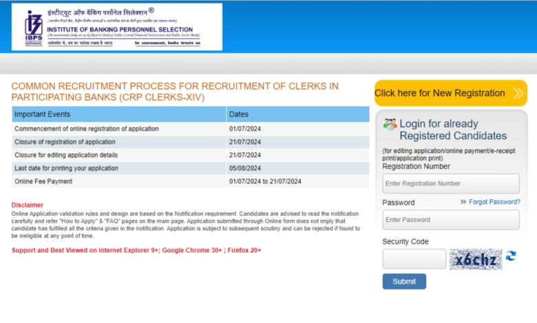The width and height of the screenshot is (537, 323).
Task: Select '01/07/2024 to 21/07/2024' date range
Action: pos(265,181)
